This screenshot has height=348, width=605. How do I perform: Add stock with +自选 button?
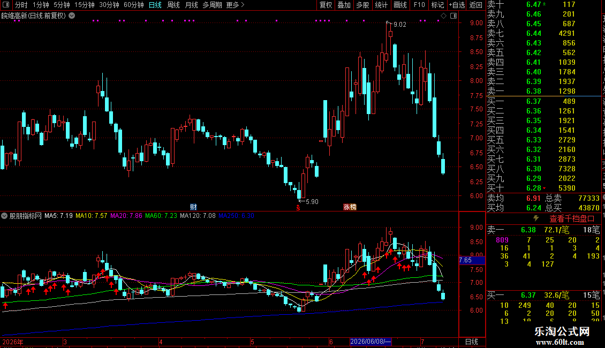pos(457,5)
